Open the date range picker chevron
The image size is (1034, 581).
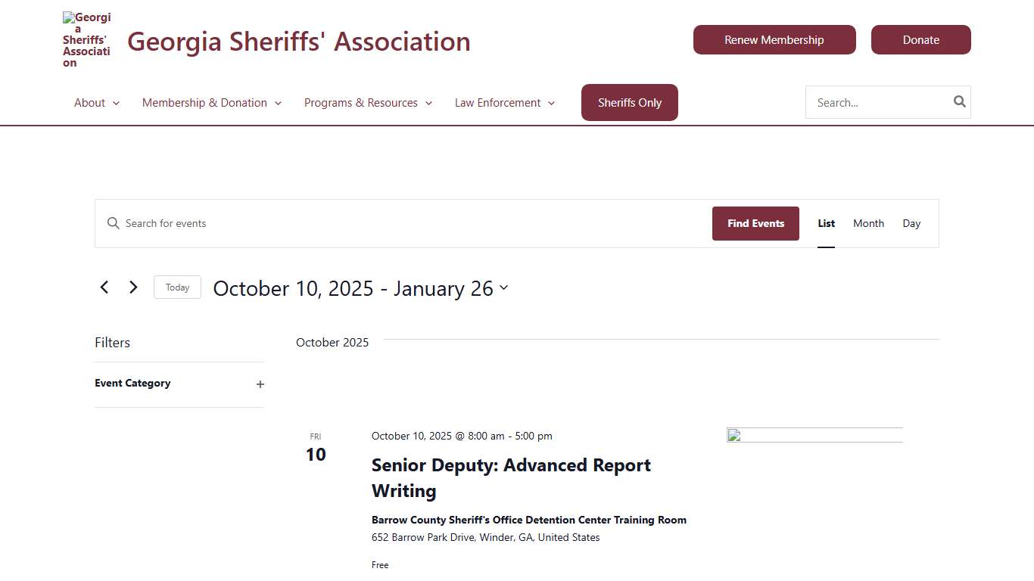[504, 287]
